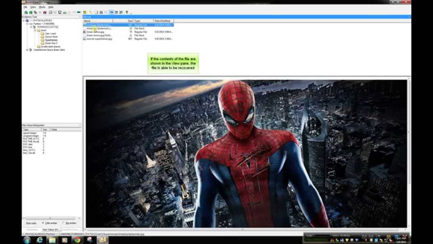The width and height of the screenshot is (433, 244).
Task: Switch to the Properties tab
Action: coord(32,229)
